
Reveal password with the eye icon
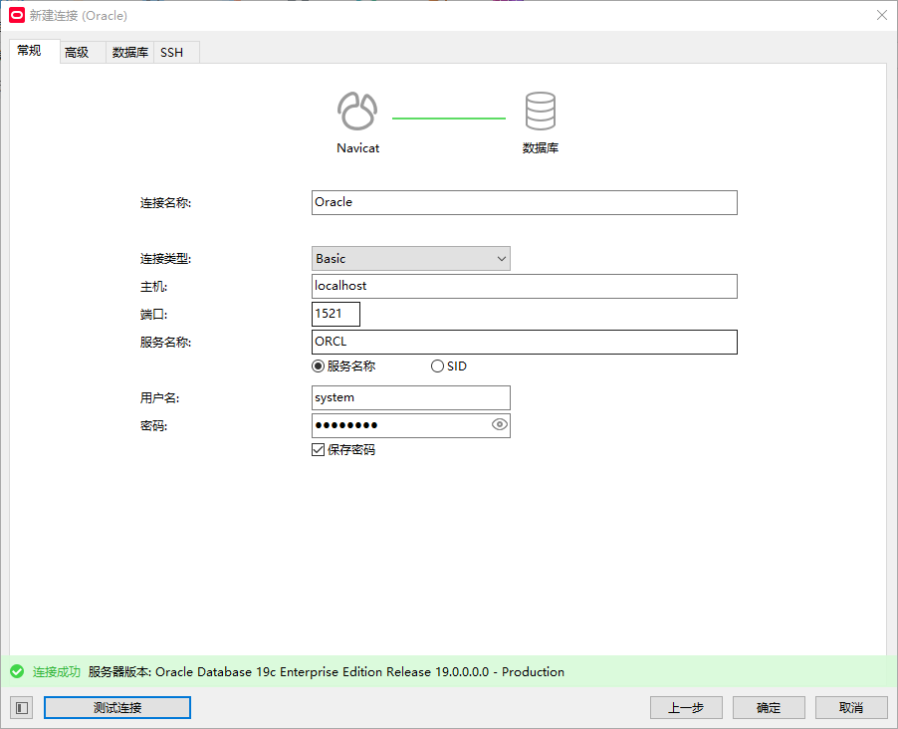coord(500,424)
